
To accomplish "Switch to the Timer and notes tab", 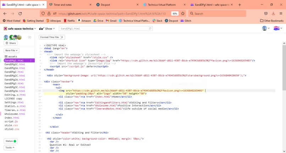I will [70, 5].
